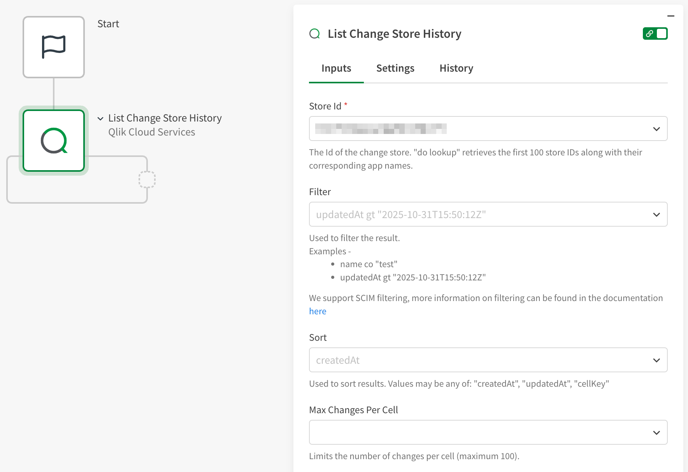688x472 pixels.
Task: Open the Store Id dropdown arrow
Action: pyautogui.click(x=656, y=129)
